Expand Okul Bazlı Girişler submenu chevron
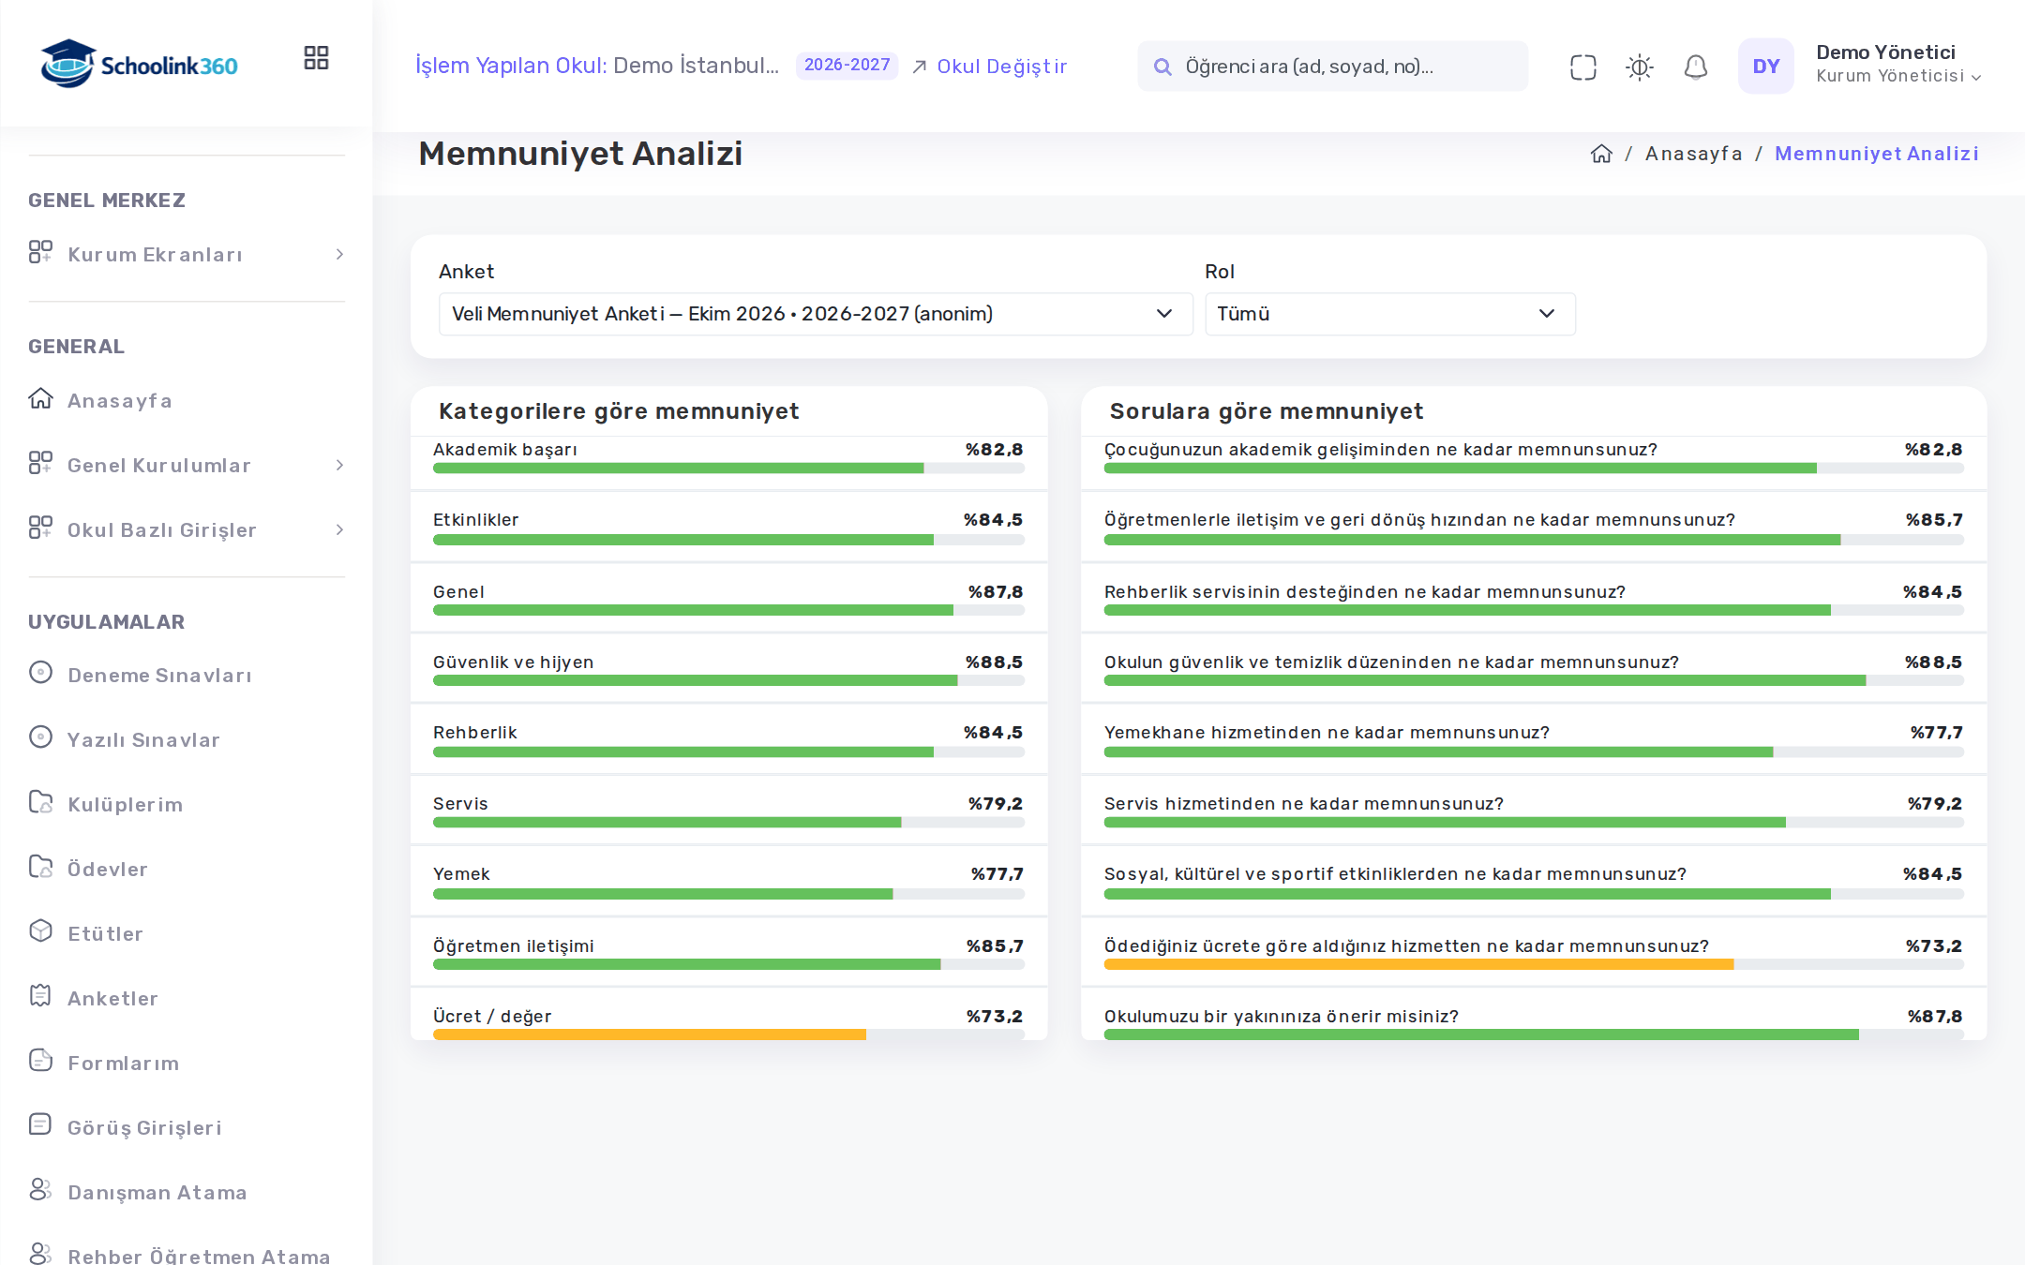This screenshot has height=1265, width=2025. click(x=339, y=529)
